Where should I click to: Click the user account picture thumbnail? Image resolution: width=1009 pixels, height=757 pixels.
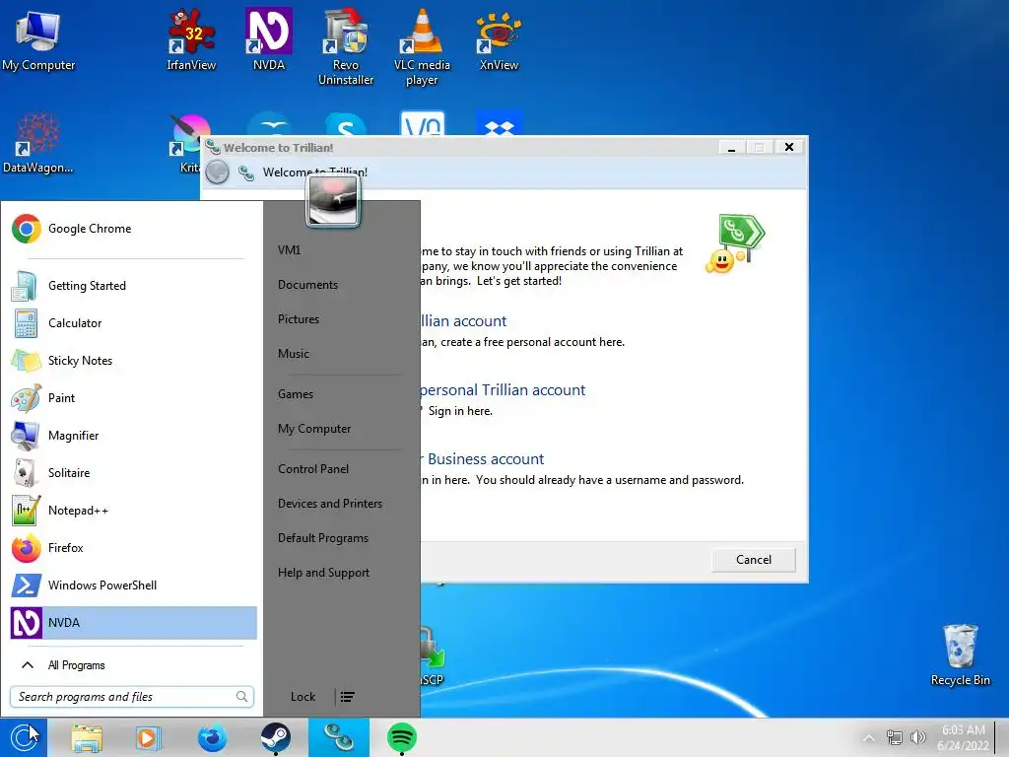333,200
